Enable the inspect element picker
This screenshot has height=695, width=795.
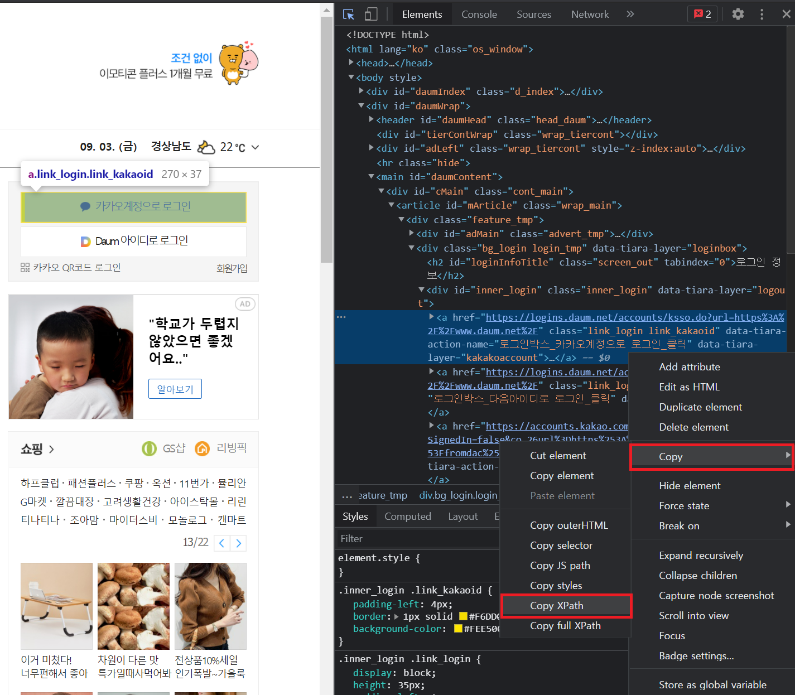point(348,14)
